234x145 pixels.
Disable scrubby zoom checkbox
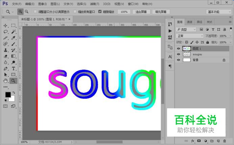coord(100,11)
